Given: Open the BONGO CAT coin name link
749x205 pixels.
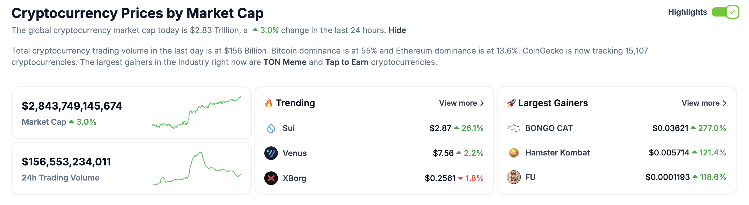Looking at the screenshot, I should pos(549,128).
